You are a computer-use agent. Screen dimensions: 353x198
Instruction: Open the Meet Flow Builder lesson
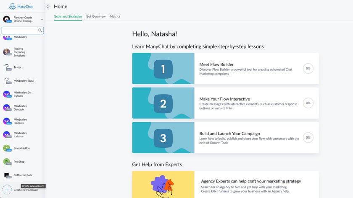point(225,68)
